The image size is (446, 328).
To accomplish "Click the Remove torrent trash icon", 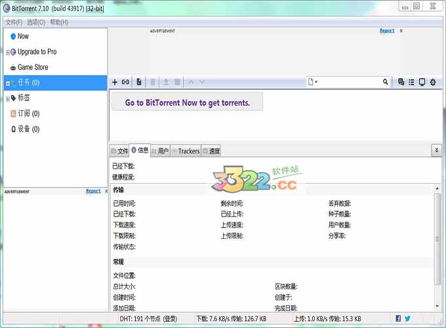I will [x=152, y=82].
